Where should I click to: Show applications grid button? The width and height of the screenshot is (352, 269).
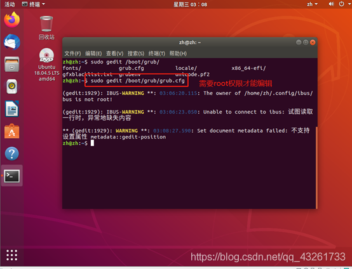tap(11, 255)
